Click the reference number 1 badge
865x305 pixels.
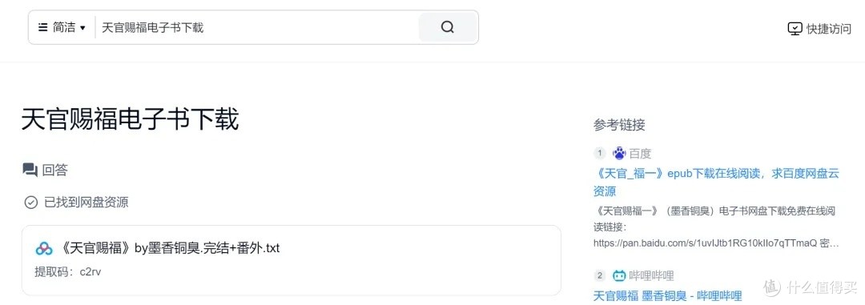(600, 154)
